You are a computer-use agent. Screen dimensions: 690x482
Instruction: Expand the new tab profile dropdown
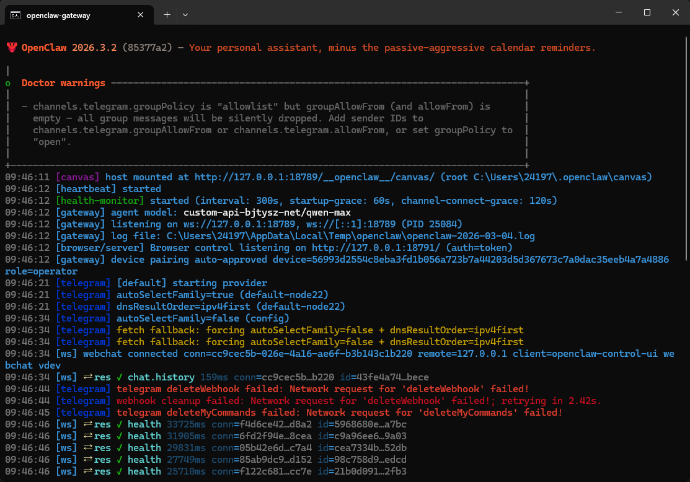[185, 14]
